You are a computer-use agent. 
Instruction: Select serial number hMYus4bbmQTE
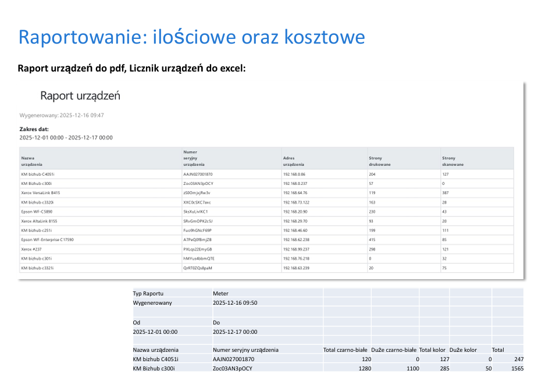[198, 259]
